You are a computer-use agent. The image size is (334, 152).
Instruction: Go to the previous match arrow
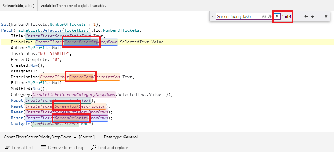click(306, 16)
